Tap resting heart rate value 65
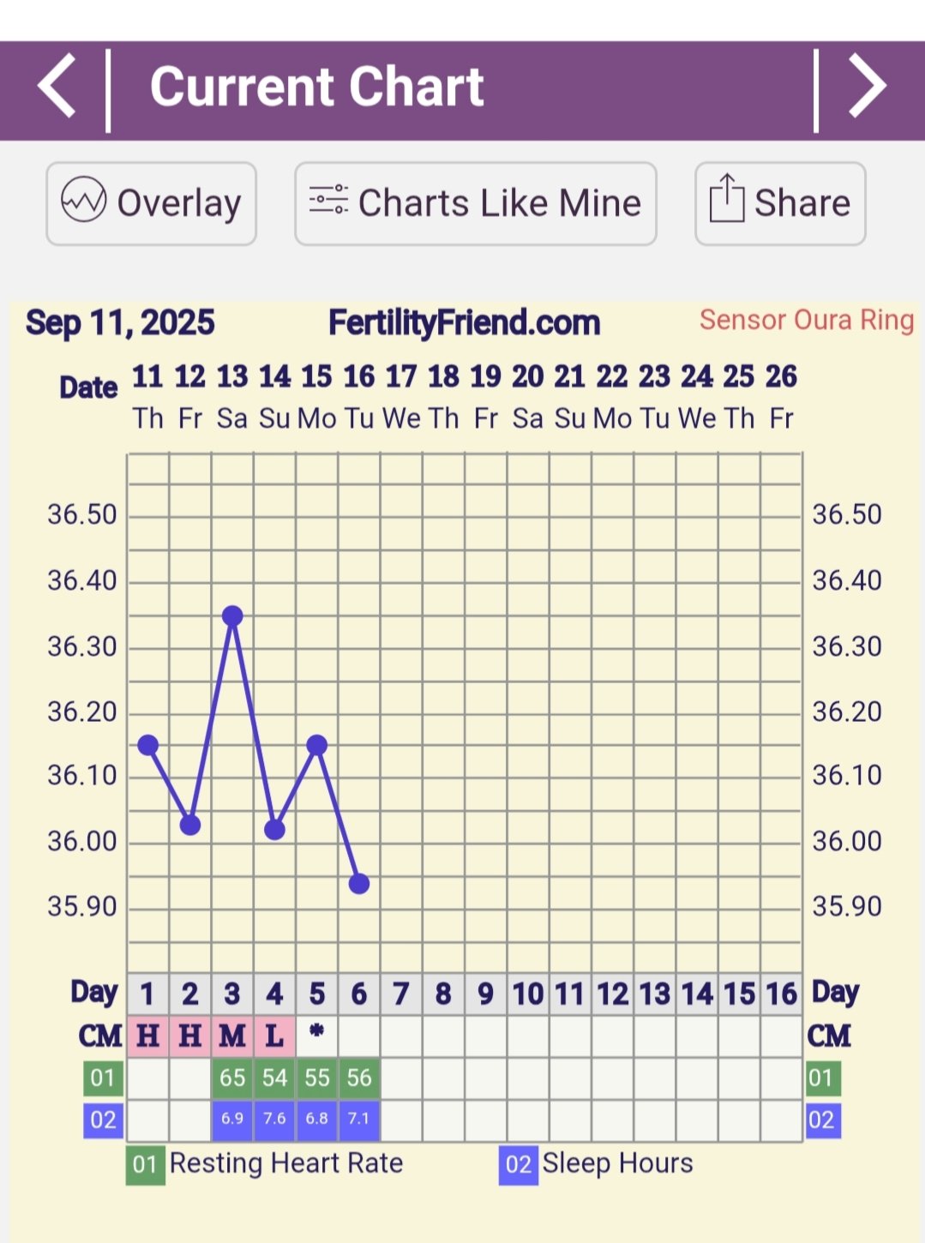The height and width of the screenshot is (1243, 925). coord(232,1078)
